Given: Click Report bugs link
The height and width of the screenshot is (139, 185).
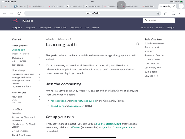Looking at the screenshot, I should tap(57, 106).
